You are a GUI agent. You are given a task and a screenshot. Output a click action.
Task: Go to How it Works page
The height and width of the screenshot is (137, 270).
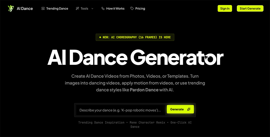pyautogui.click(x=115, y=9)
